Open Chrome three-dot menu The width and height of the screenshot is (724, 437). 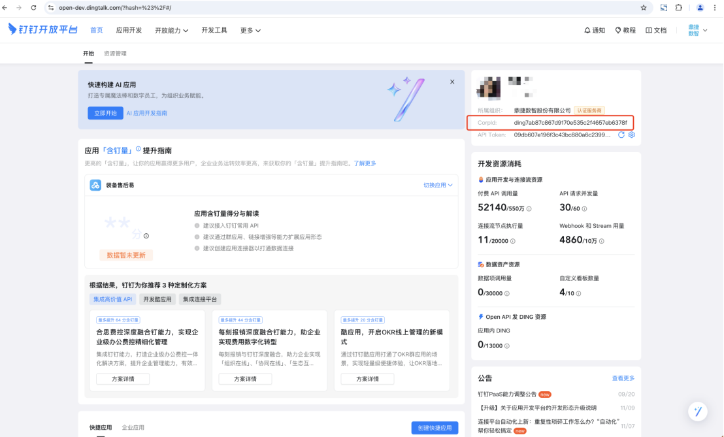715,7
